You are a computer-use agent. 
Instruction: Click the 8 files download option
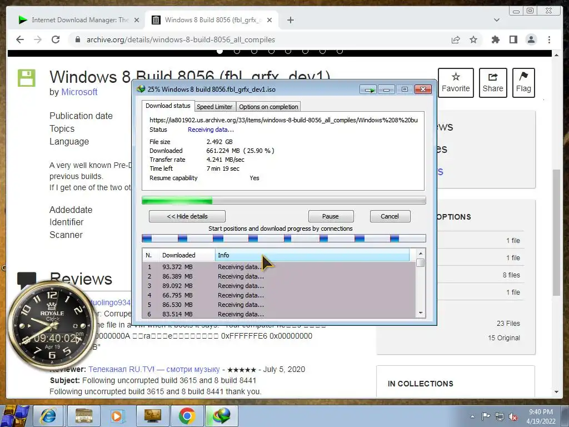[x=511, y=275]
